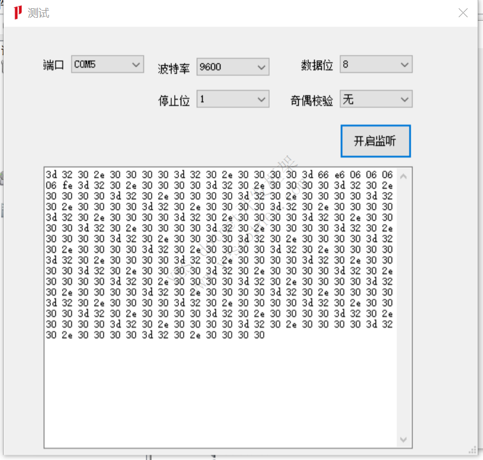Click the red app logo in title bar

[16, 12]
